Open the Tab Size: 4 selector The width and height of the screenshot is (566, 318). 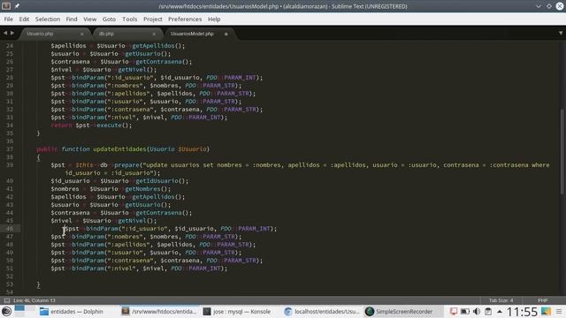pos(501,300)
